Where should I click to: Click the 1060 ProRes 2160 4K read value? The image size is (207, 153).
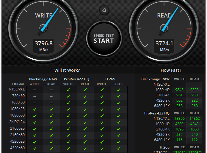(195, 129)
